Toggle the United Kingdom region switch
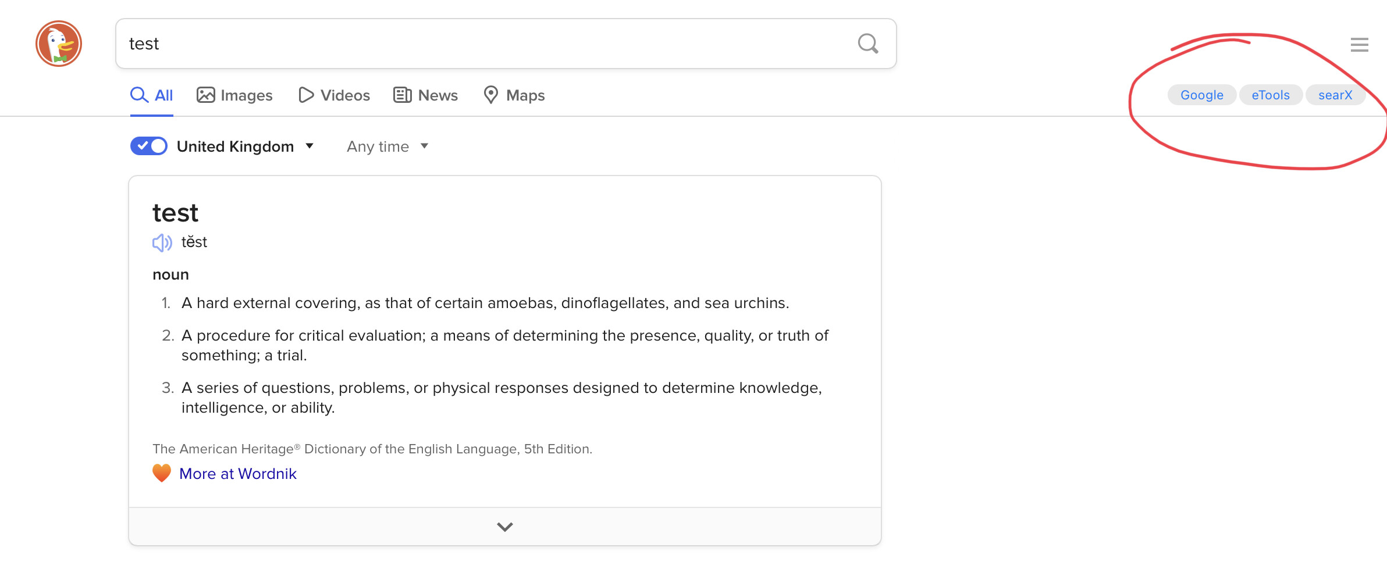Viewport: 1387px width, 576px height. pyautogui.click(x=149, y=146)
